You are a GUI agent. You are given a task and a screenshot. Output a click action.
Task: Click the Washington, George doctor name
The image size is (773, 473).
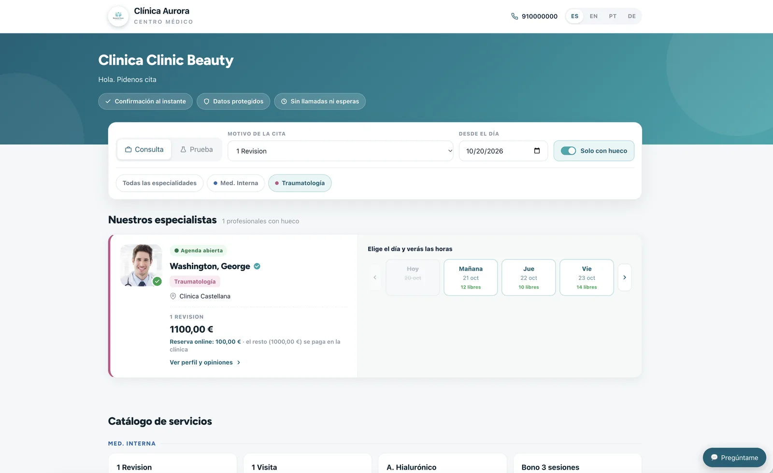[210, 266]
